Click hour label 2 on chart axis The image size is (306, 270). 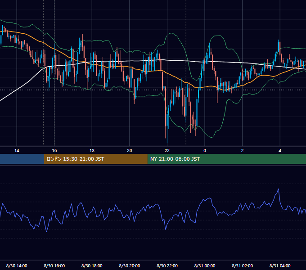click(x=242, y=151)
